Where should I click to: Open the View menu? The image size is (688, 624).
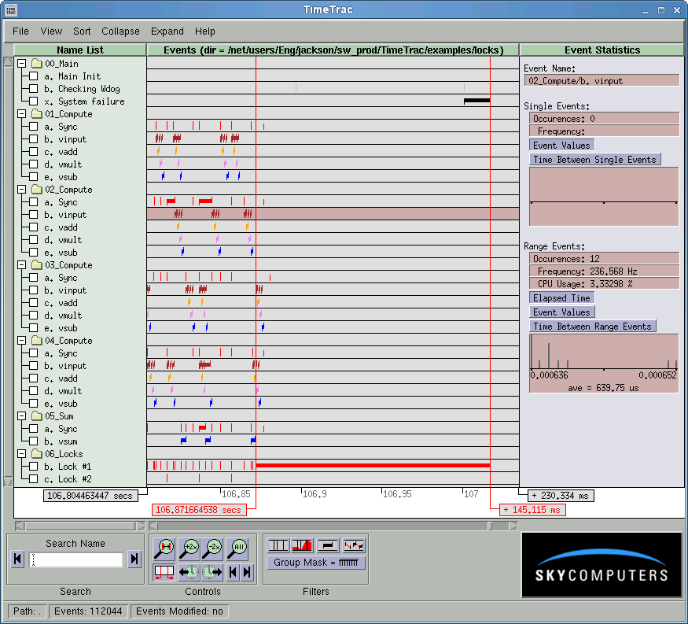click(x=51, y=31)
